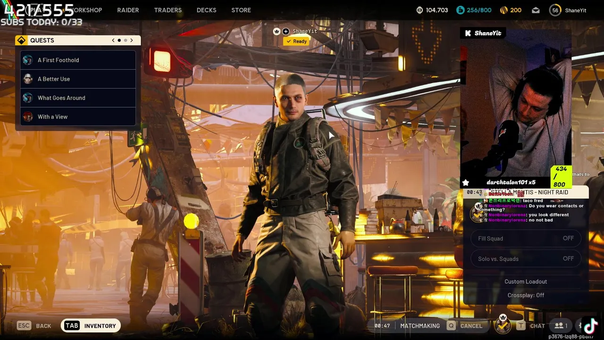Click the coin currency icon beside 104,703
This screenshot has width=604, height=340.
pos(419,10)
